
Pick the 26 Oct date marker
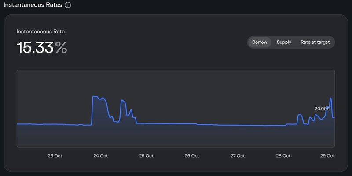[x=192, y=155]
